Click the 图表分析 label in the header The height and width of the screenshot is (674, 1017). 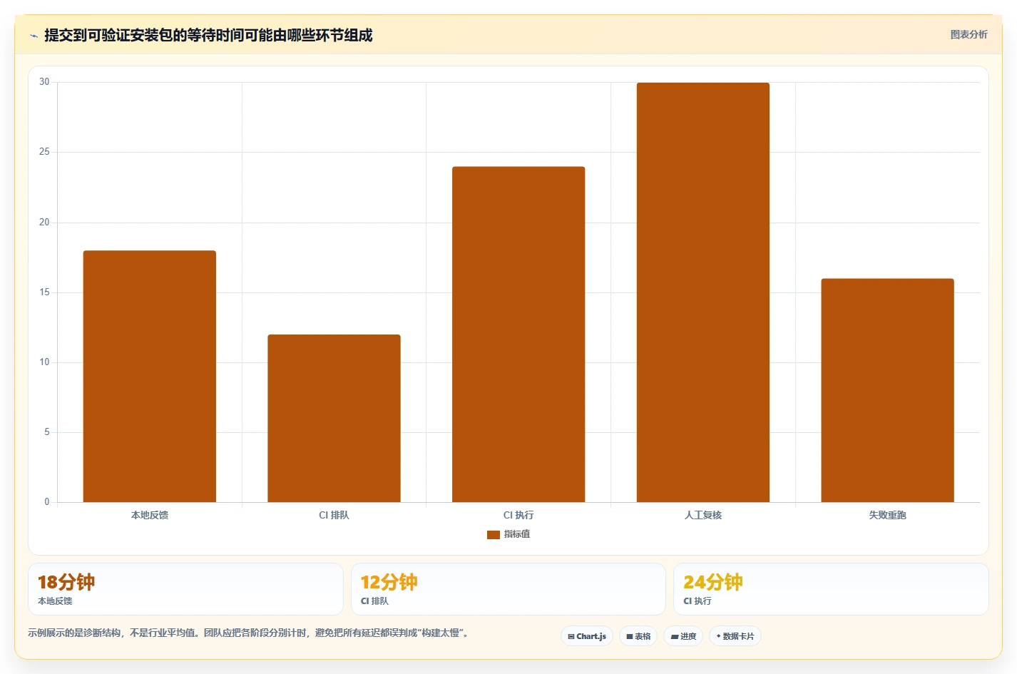tap(969, 34)
